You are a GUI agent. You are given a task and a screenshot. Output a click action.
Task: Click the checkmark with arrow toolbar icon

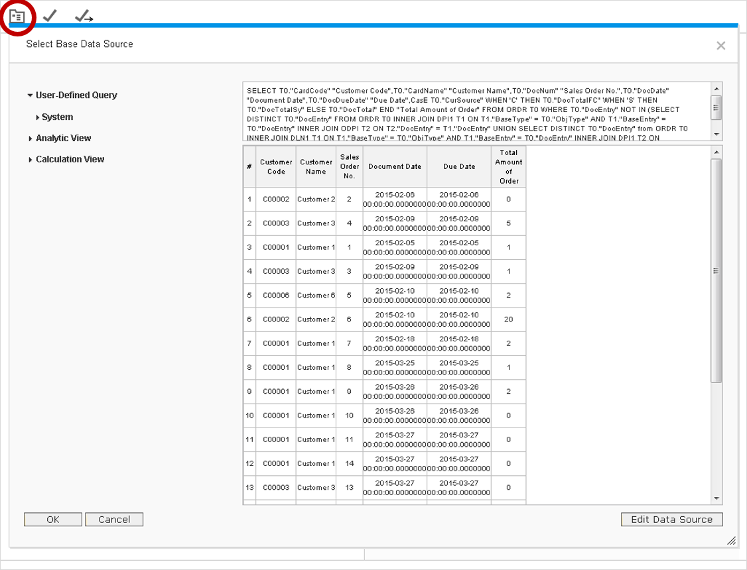(x=83, y=17)
